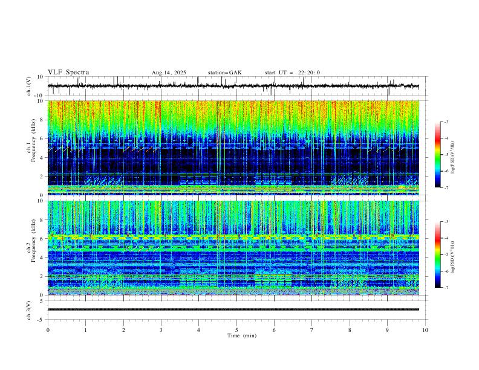Select the "start UT = 22:20:0" text
Viewport: 479px width, 370px height.
(292, 73)
